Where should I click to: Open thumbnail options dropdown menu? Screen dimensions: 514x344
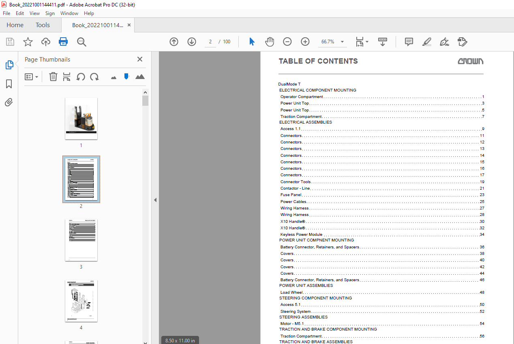[31, 77]
